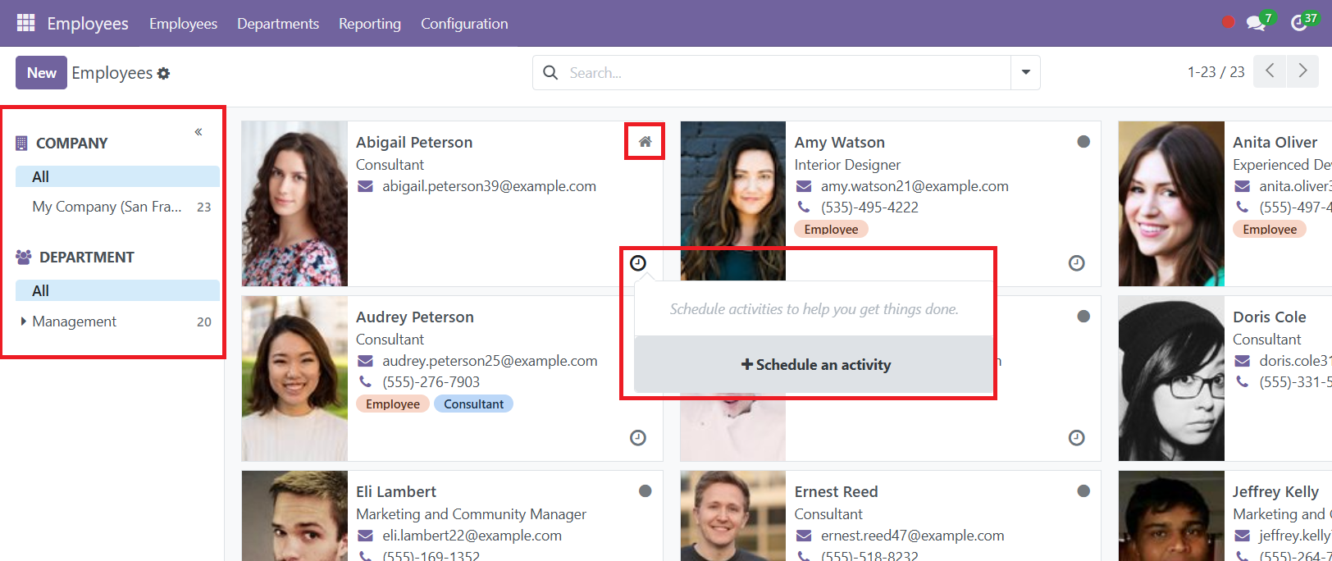Click Schedule an activity button
This screenshot has height=561, width=1332.
coord(815,365)
